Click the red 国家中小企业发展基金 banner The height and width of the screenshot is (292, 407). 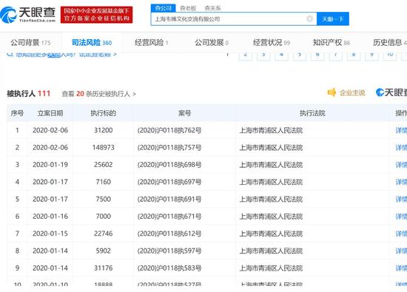(96, 15)
